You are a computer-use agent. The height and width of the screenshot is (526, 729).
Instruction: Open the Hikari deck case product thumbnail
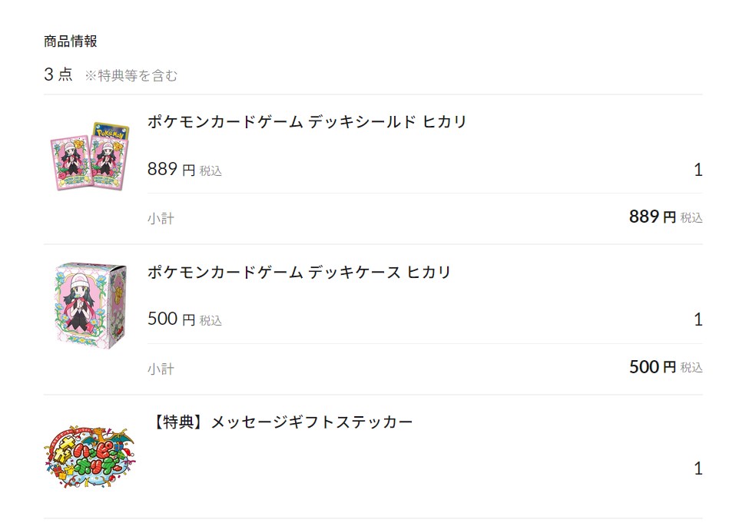91,306
